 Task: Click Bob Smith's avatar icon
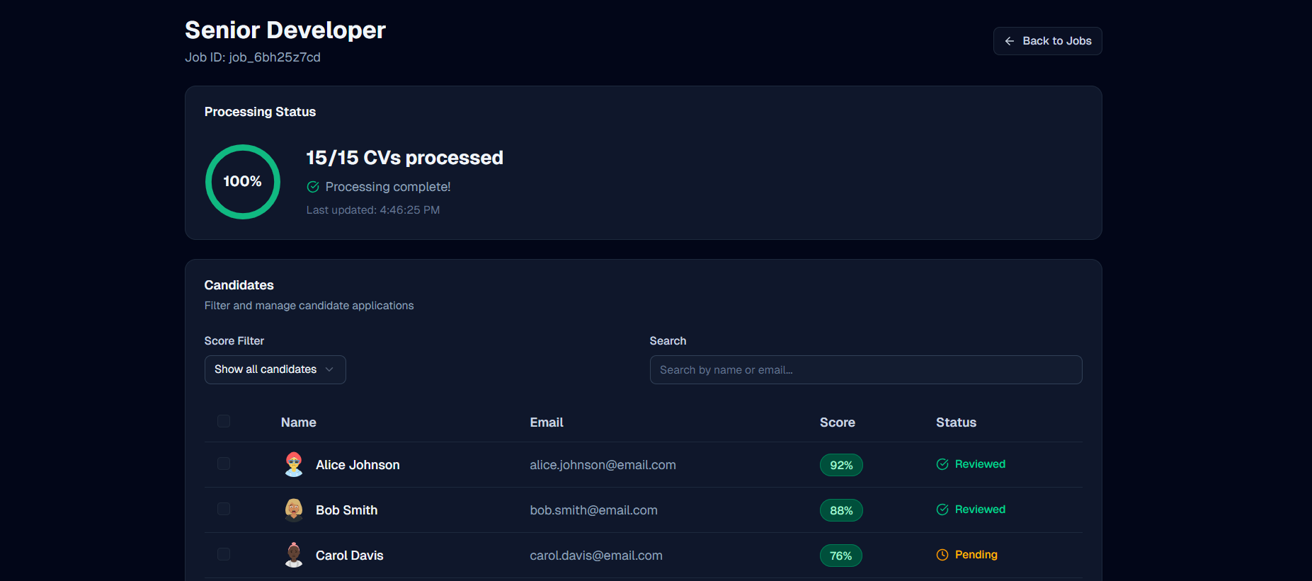pyautogui.click(x=294, y=510)
